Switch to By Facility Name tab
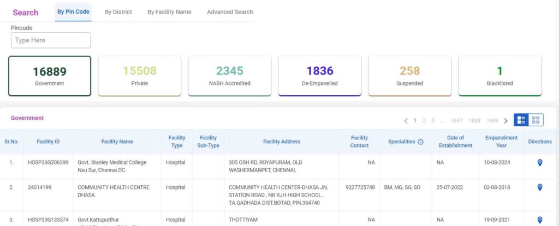 click(169, 12)
